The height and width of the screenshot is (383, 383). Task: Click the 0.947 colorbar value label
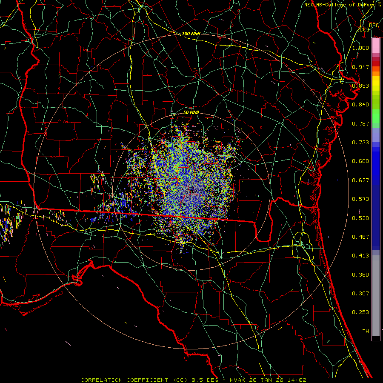[360, 67]
